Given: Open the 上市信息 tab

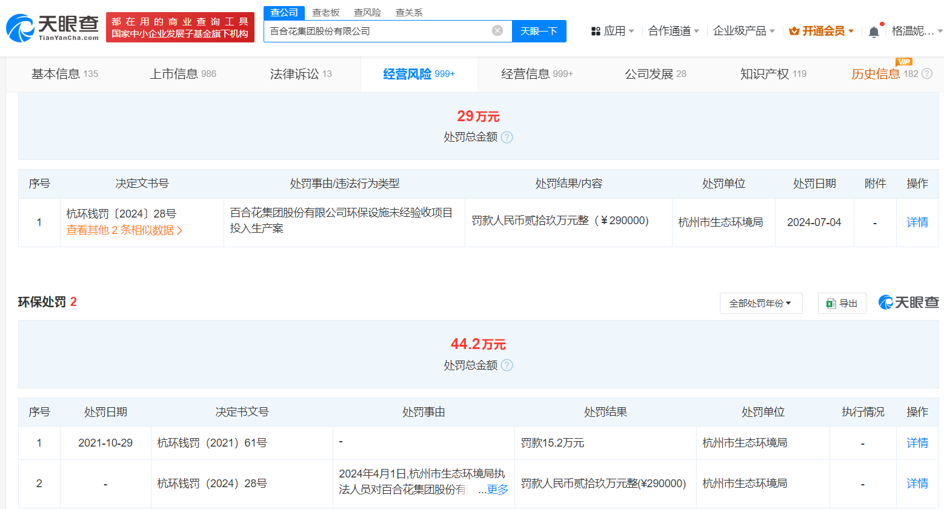Looking at the screenshot, I should pyautogui.click(x=183, y=74).
